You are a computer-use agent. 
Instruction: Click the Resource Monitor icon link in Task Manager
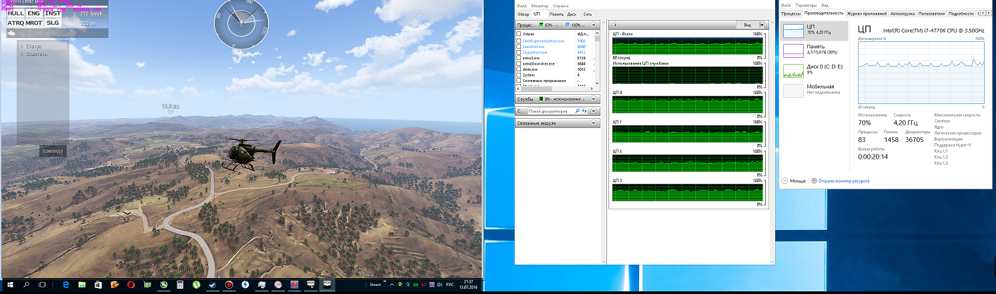click(815, 181)
